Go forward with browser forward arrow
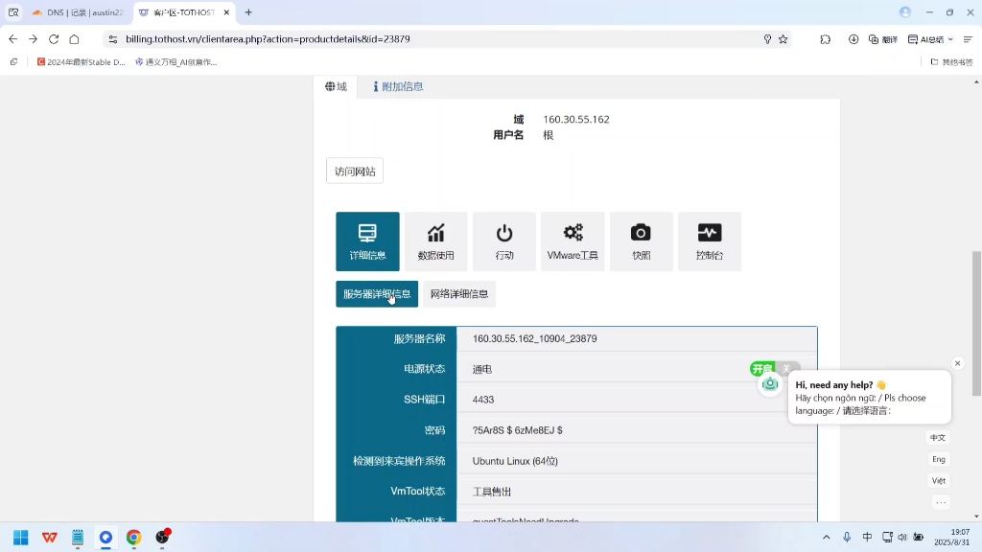Screen dimensions: 982x552 point(34,38)
